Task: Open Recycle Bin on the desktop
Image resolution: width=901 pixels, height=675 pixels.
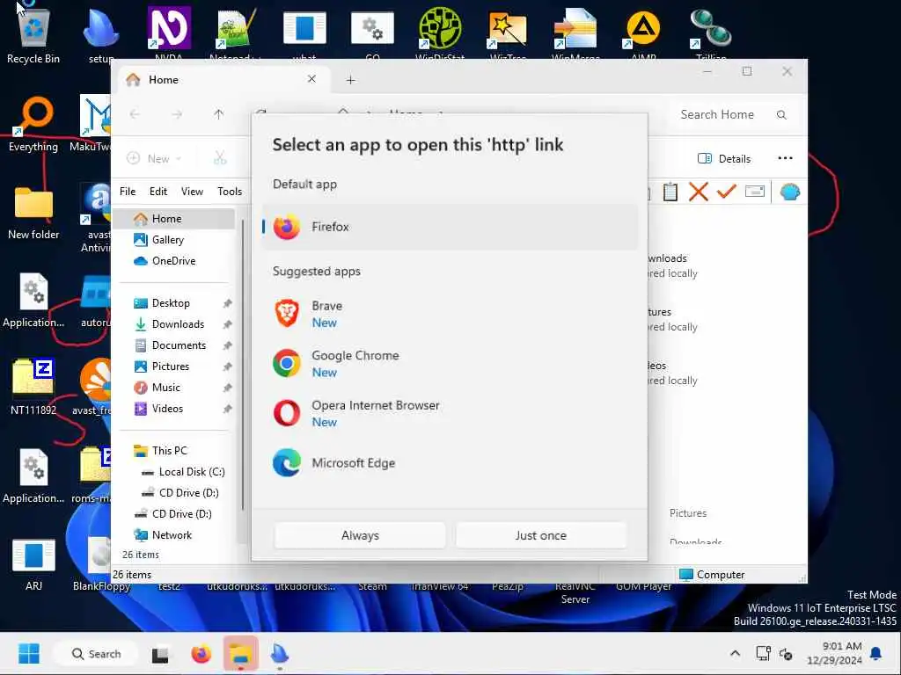Action: 33,34
